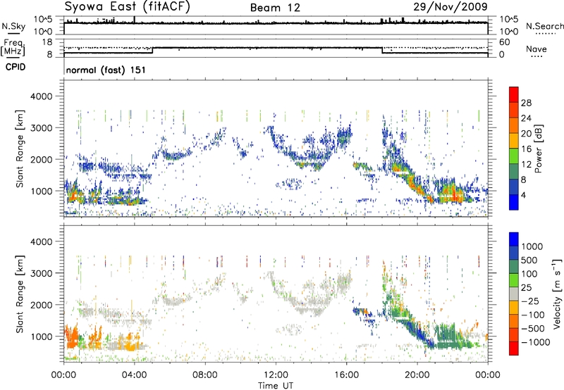Click the "N.Sky" legend label
This screenshot has height=390, width=564.
tap(13, 27)
